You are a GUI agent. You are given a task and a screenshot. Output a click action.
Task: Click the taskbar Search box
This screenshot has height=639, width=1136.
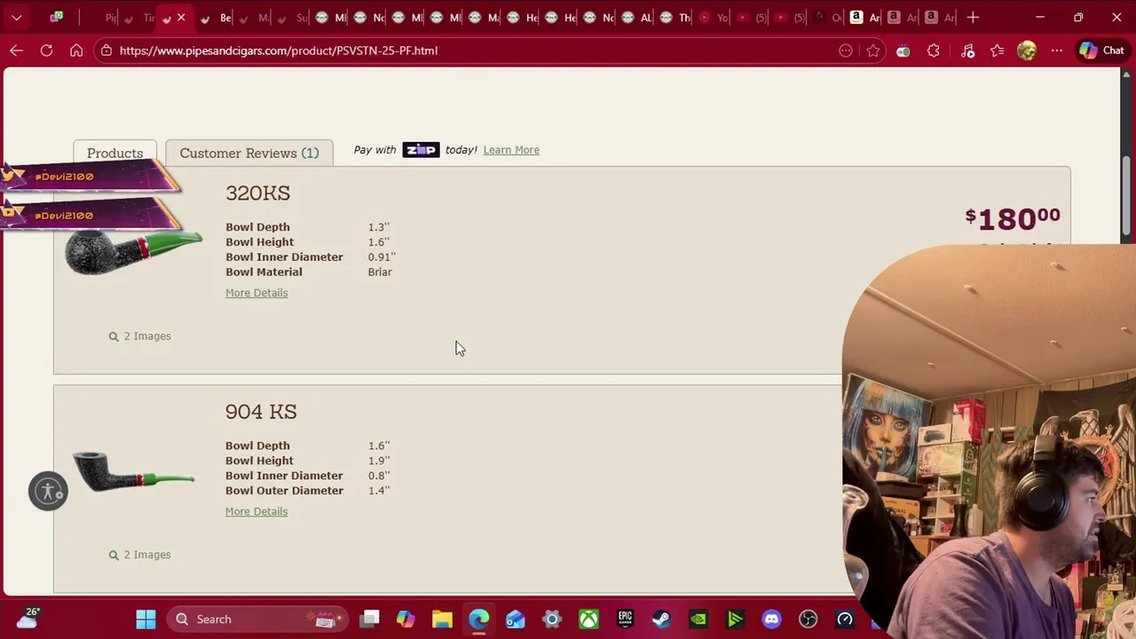tap(258, 619)
